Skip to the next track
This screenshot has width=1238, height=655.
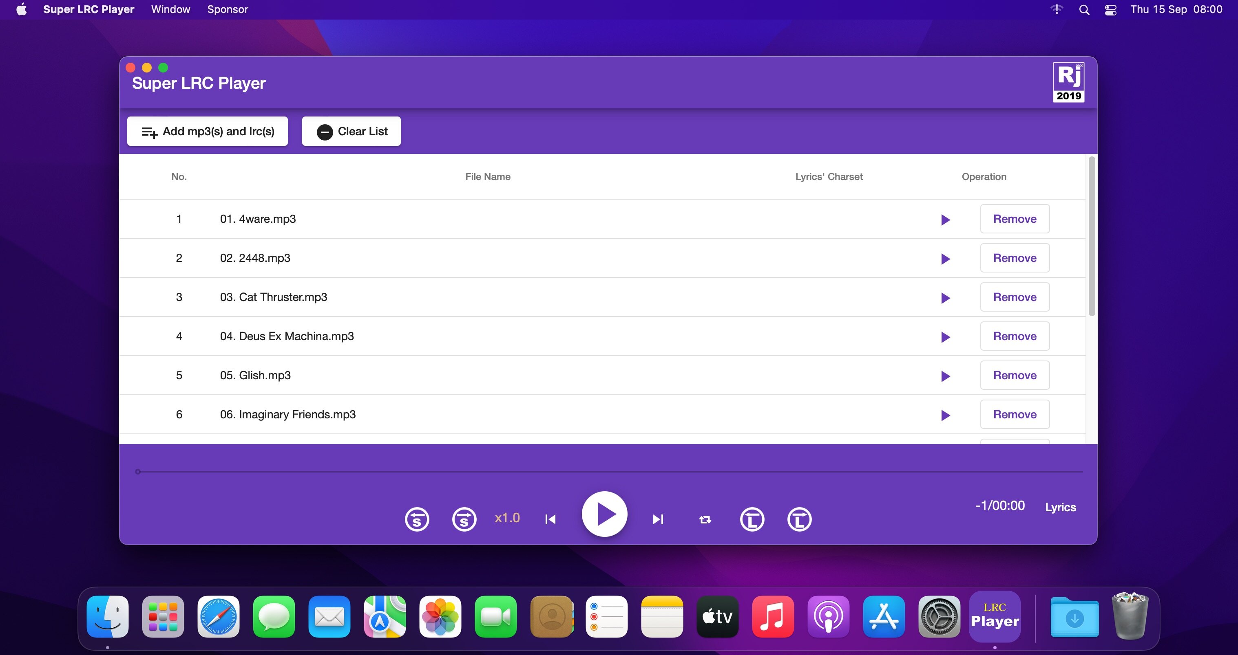pyautogui.click(x=658, y=519)
